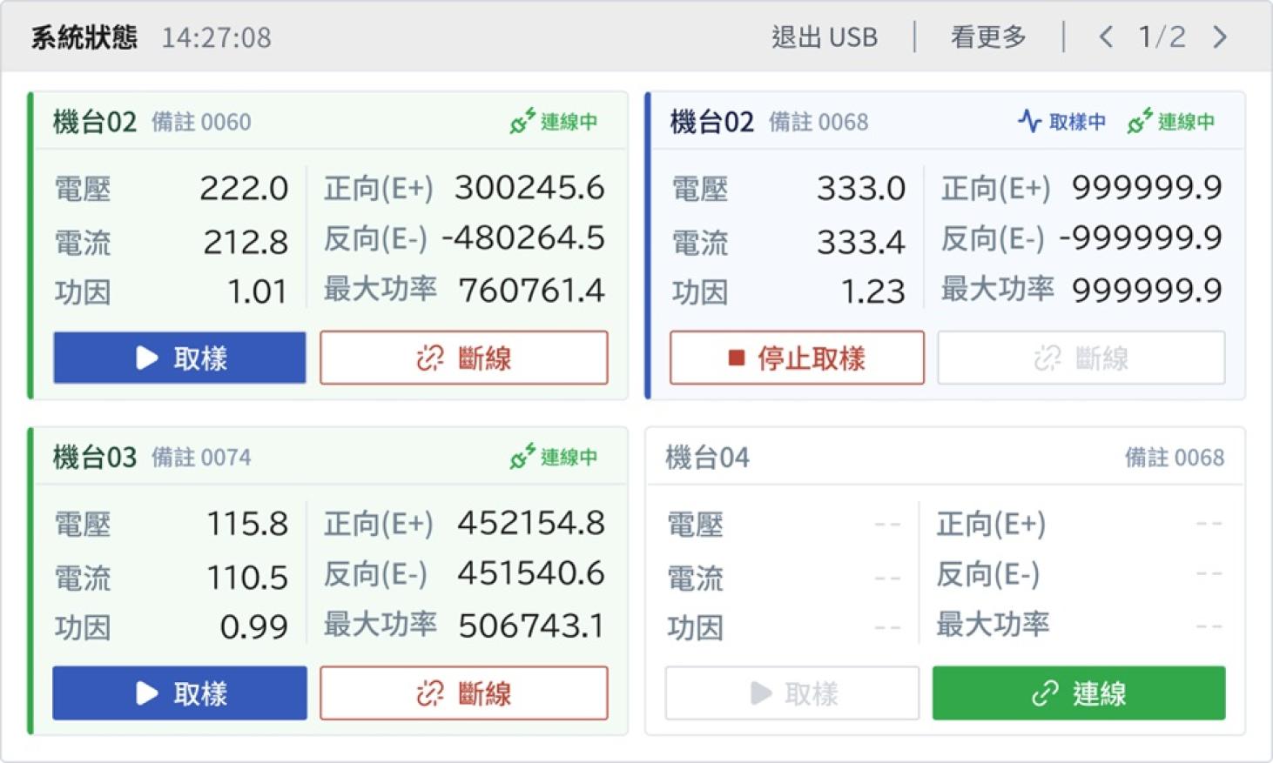The width and height of the screenshot is (1273, 763).
Task: Stop sampling 停止取樣 on 機台02 備註 0068
Action: pos(797,358)
